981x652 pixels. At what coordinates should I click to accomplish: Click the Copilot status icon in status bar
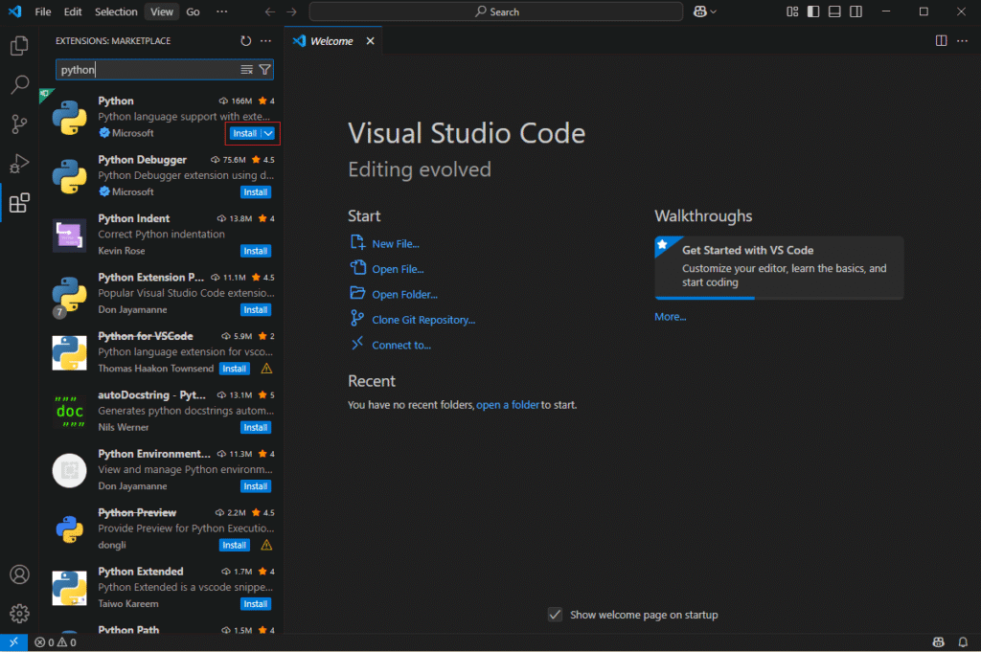click(x=939, y=642)
